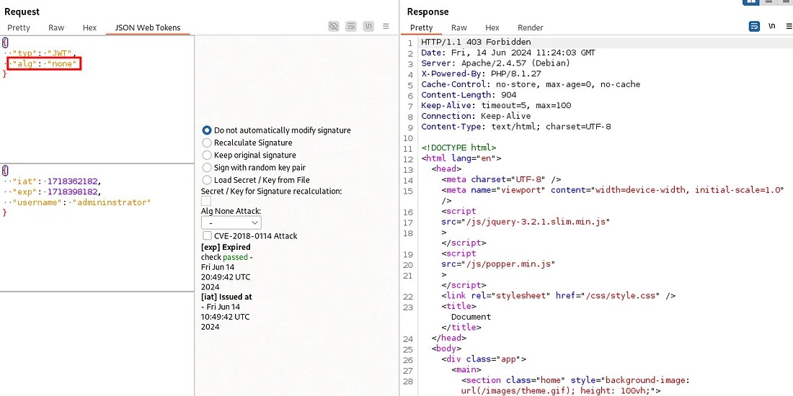
Task: Choose Keep original signature option
Action: point(207,155)
